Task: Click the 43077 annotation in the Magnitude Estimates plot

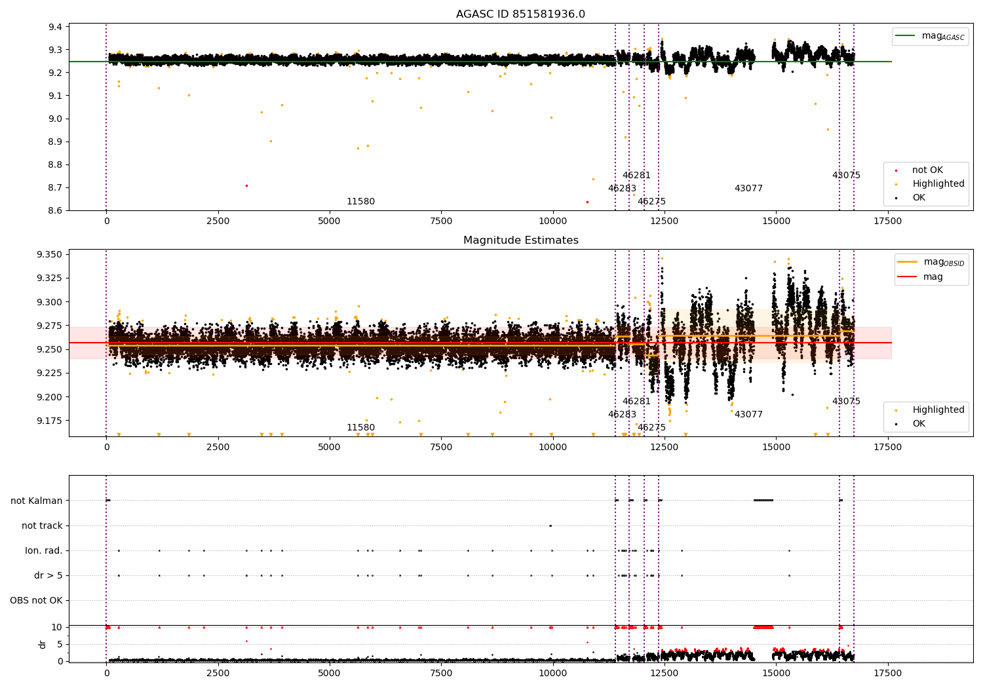Action: click(748, 415)
